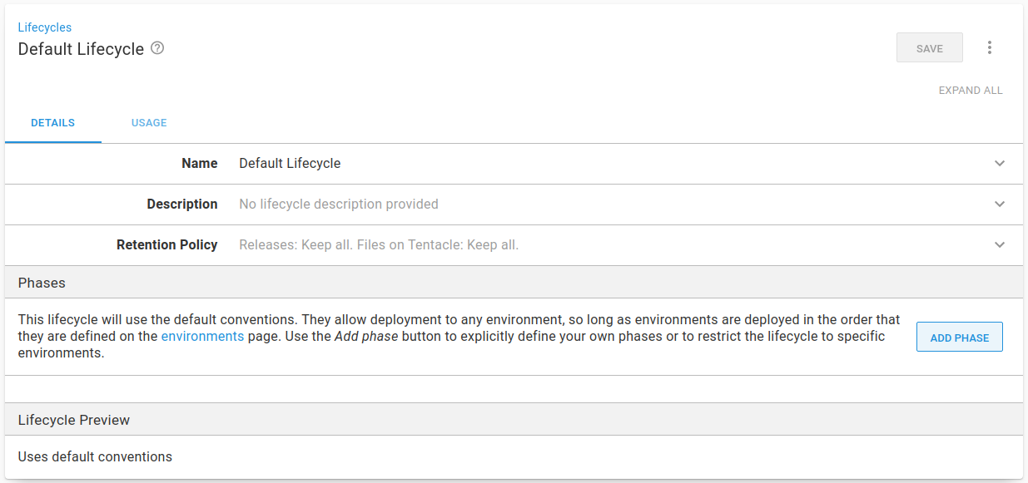
Task: Click the Description placeholder text to edit
Action: (338, 204)
